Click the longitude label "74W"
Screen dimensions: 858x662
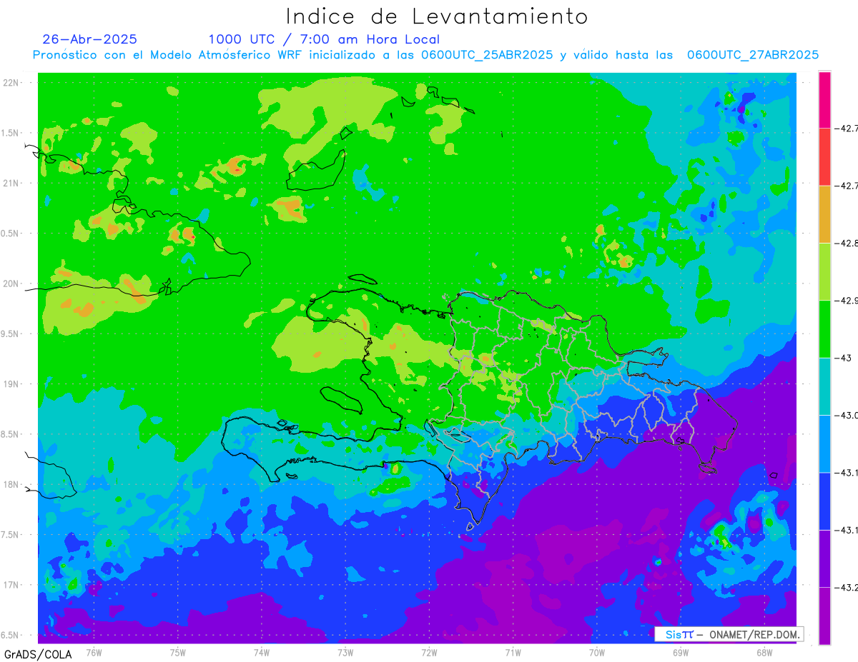(x=262, y=652)
